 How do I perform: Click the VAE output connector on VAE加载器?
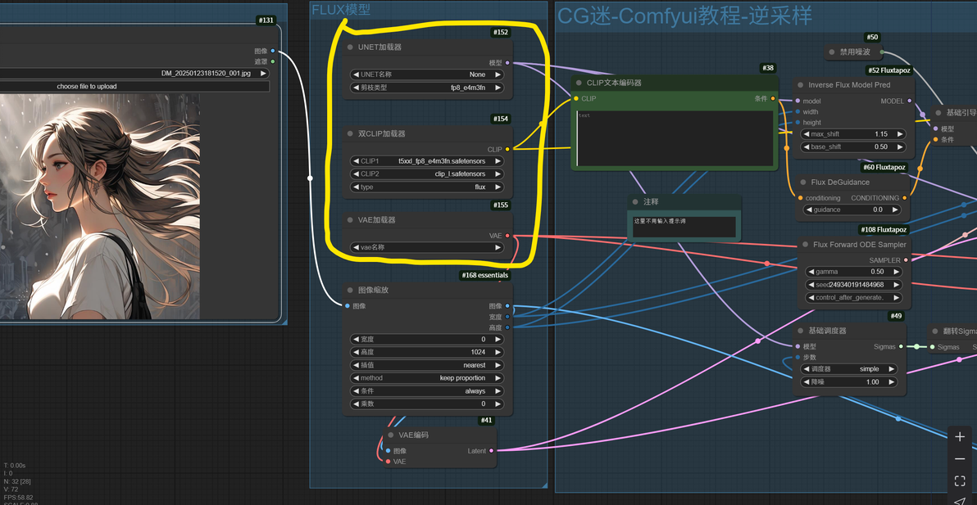tap(508, 236)
